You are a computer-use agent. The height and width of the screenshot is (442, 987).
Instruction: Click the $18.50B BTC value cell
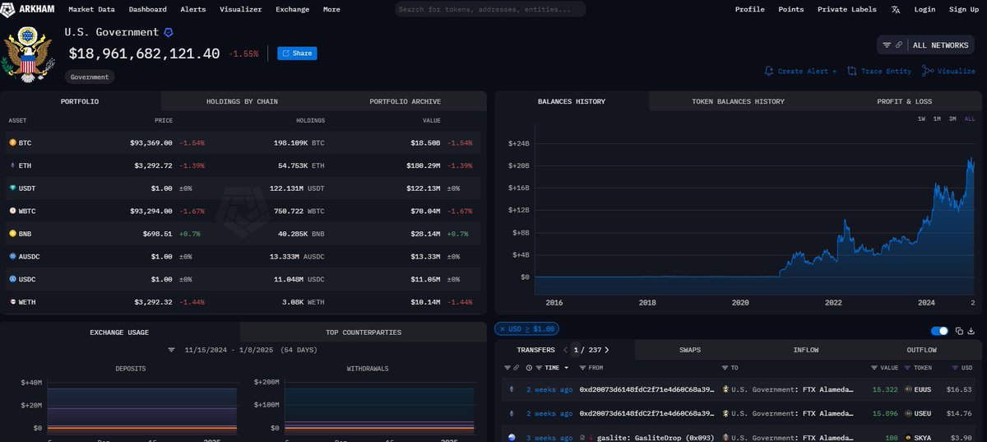point(426,143)
